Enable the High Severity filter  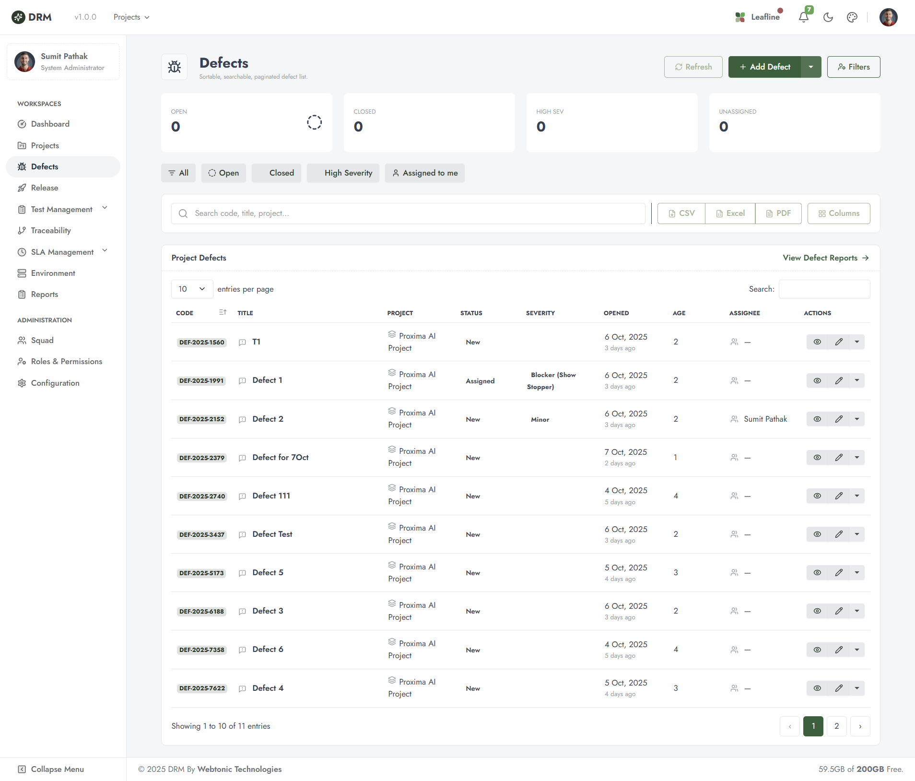[343, 173]
